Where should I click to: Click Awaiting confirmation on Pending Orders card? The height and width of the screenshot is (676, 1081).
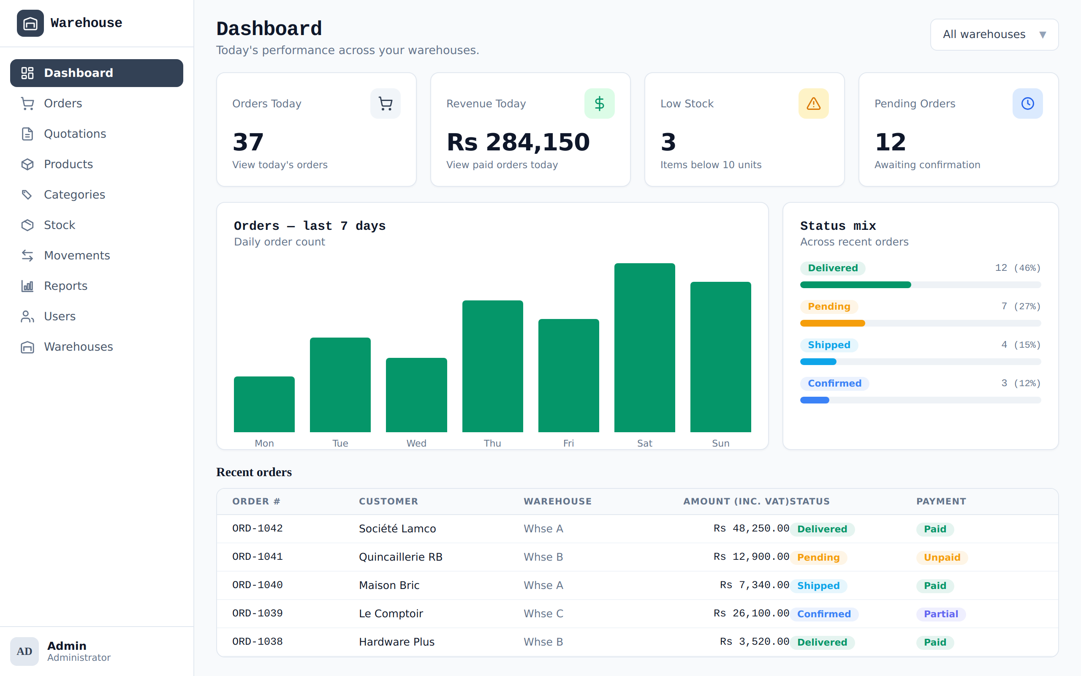[x=927, y=165]
